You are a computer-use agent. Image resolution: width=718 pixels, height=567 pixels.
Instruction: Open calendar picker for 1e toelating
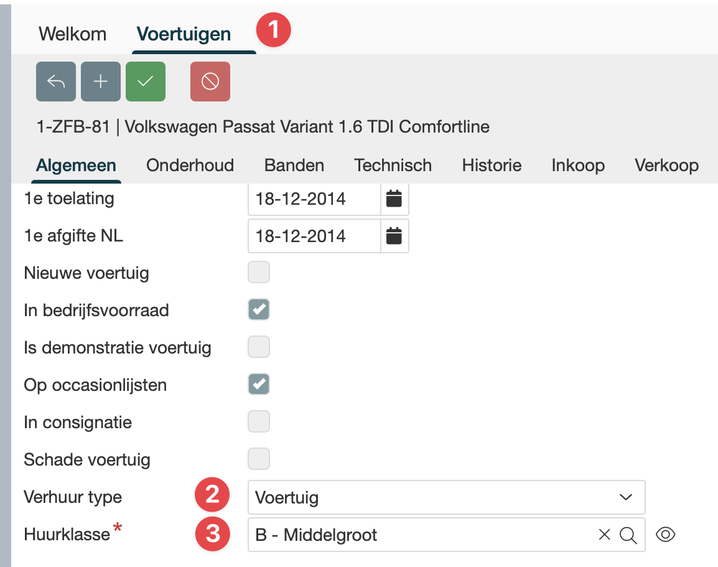click(394, 199)
